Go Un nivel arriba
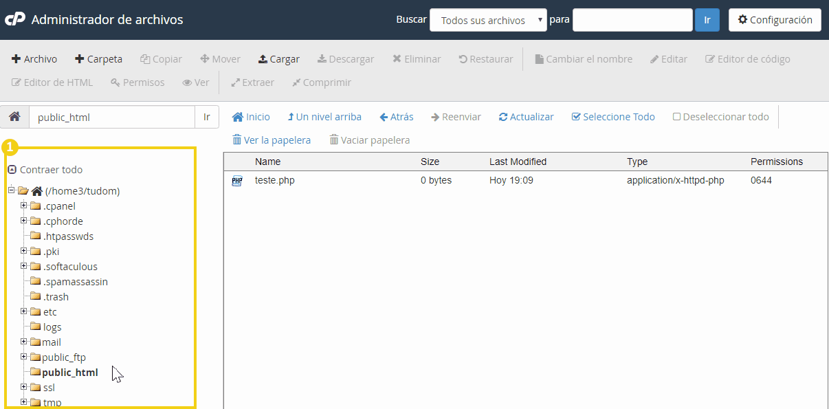 click(x=324, y=117)
